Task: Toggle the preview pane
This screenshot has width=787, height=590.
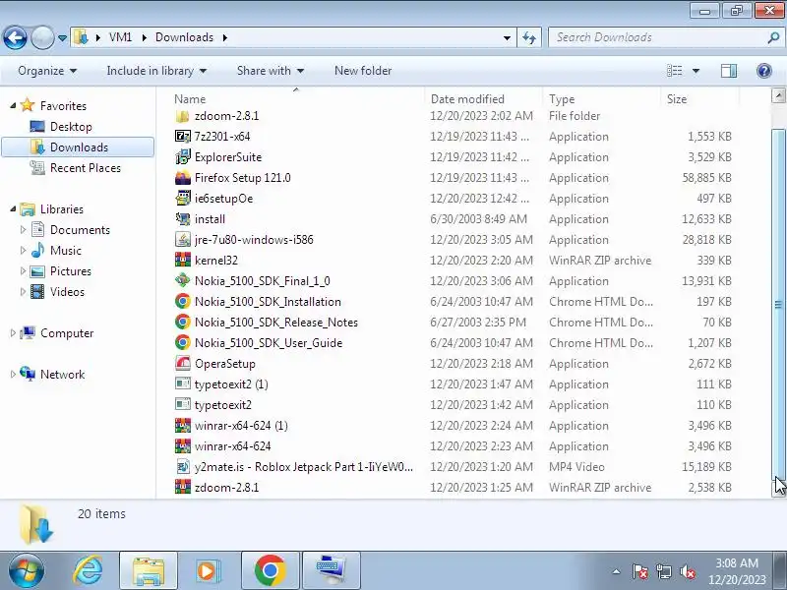Action: tap(729, 71)
